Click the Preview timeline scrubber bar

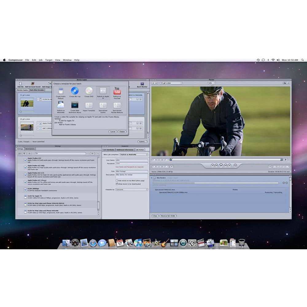tap(226, 160)
